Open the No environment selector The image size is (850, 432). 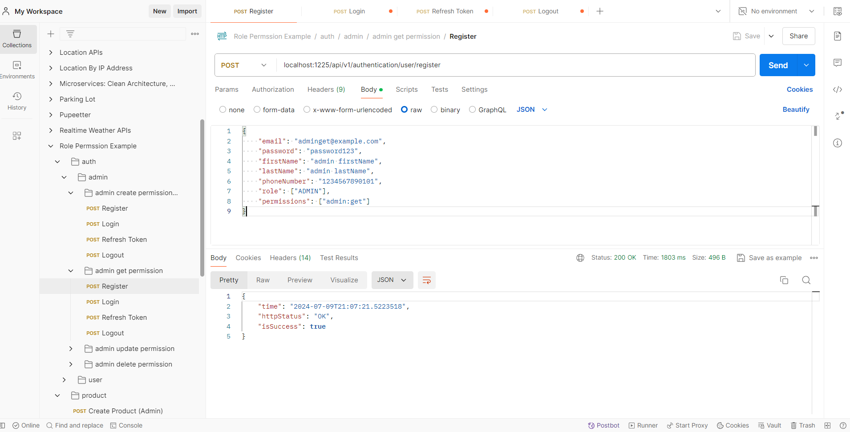tap(776, 11)
